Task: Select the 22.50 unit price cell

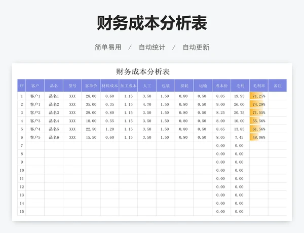Action: (x=91, y=129)
